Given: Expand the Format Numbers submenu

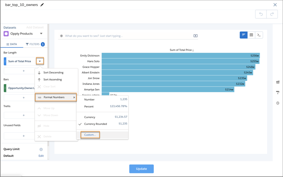Looking at the screenshot, I should click(56, 97).
